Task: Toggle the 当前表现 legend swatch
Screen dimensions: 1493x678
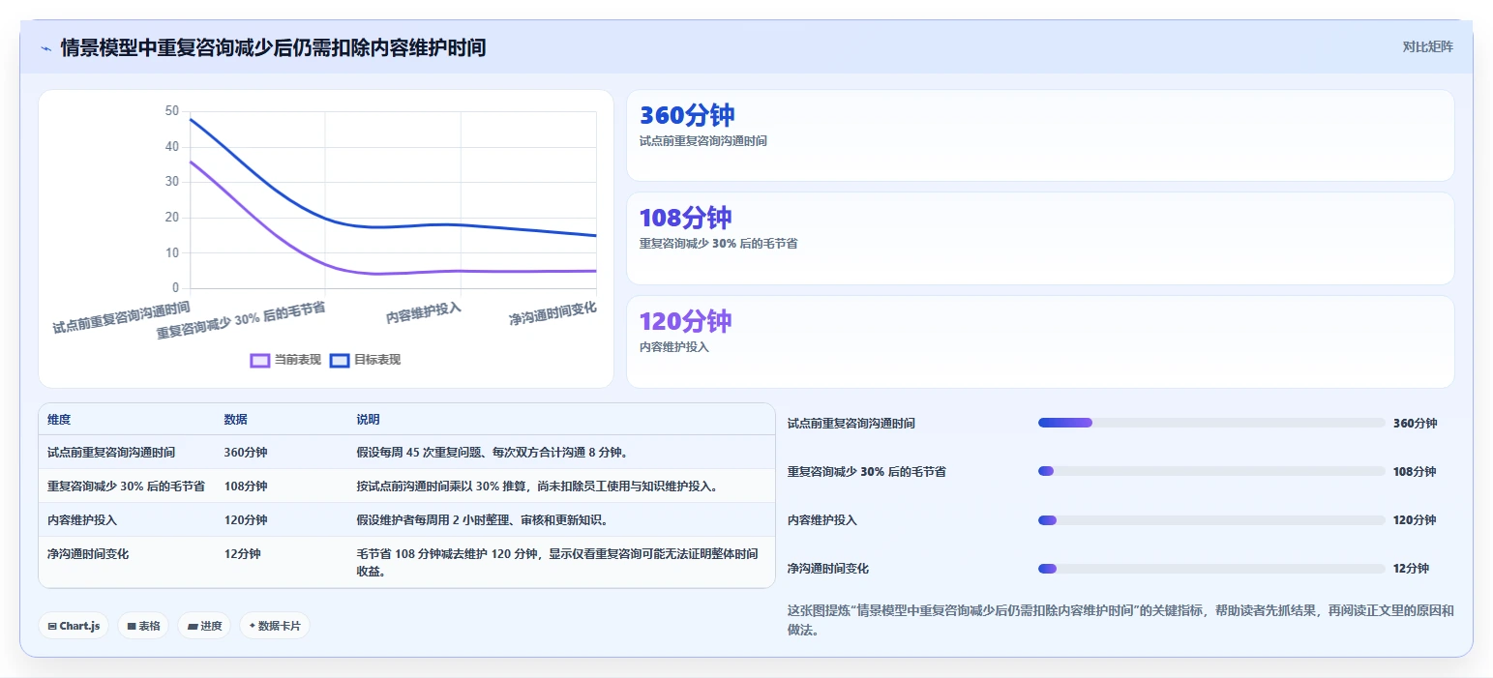Action: pos(259,360)
